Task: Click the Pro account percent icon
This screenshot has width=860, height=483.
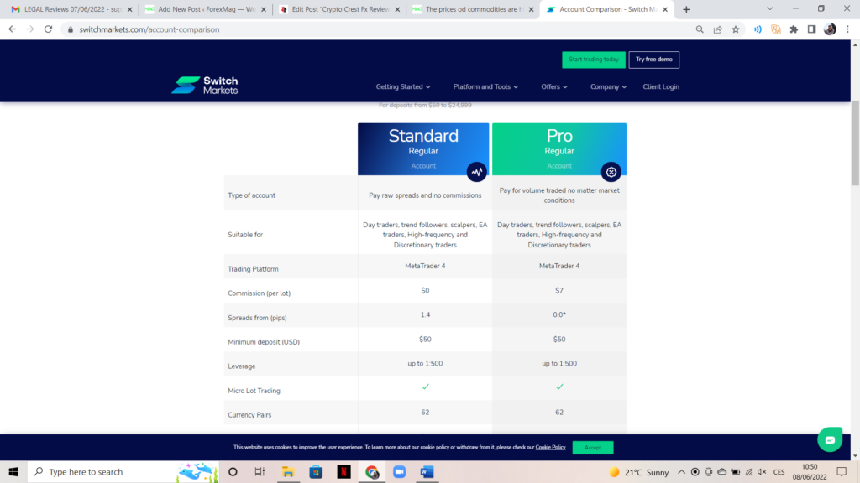Action: tap(611, 172)
